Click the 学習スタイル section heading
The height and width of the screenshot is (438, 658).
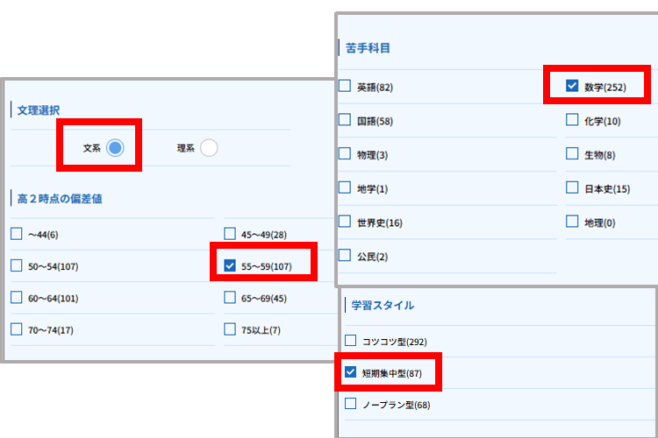[383, 305]
